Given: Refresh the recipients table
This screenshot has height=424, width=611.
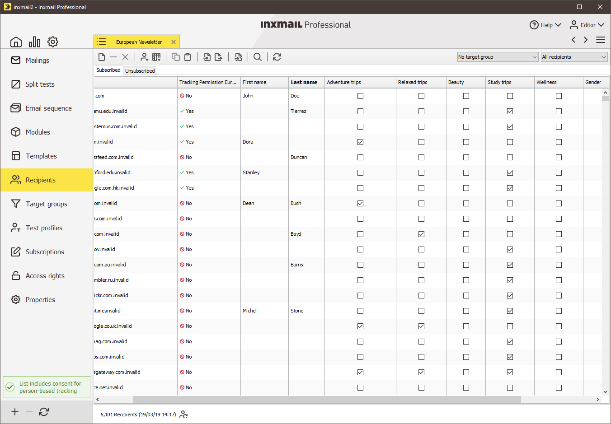Looking at the screenshot, I should tap(277, 57).
